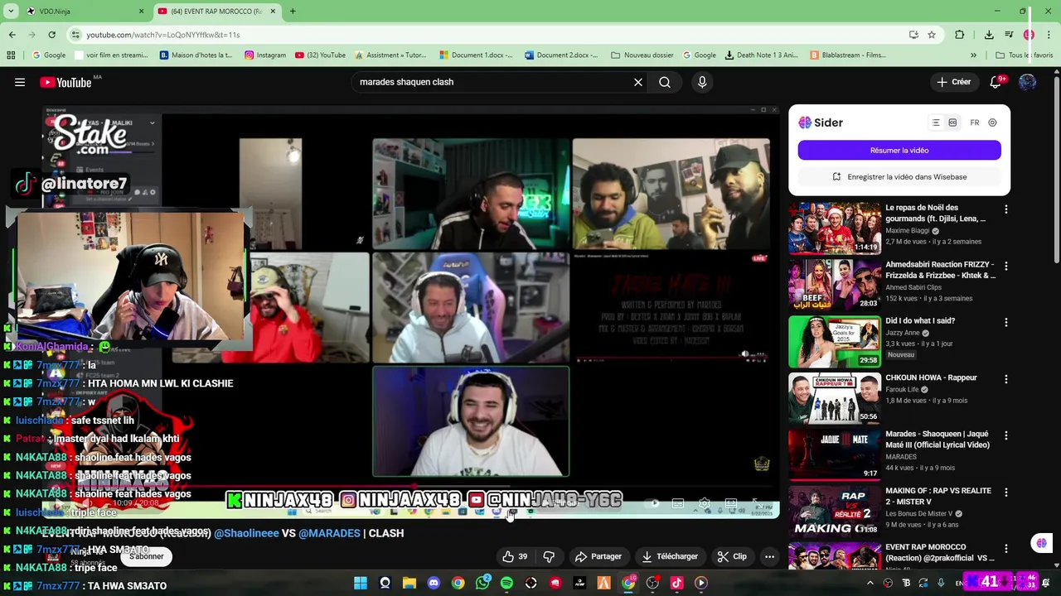Go to the YouTube home logo

(x=65, y=82)
